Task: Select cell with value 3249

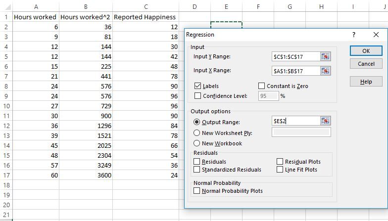Action: tap(86, 165)
